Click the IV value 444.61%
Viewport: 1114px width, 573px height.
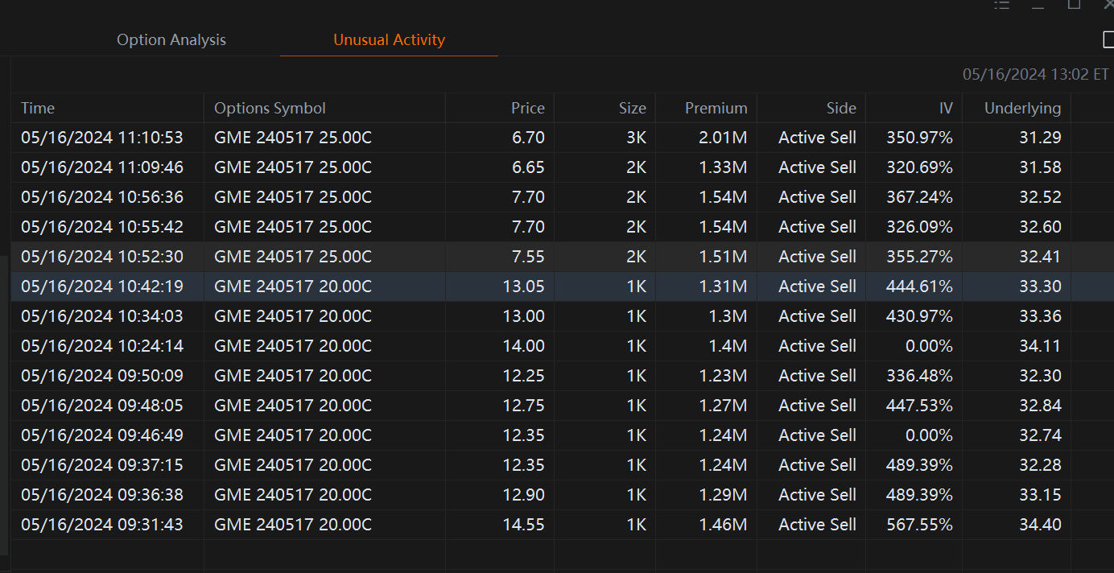(920, 286)
